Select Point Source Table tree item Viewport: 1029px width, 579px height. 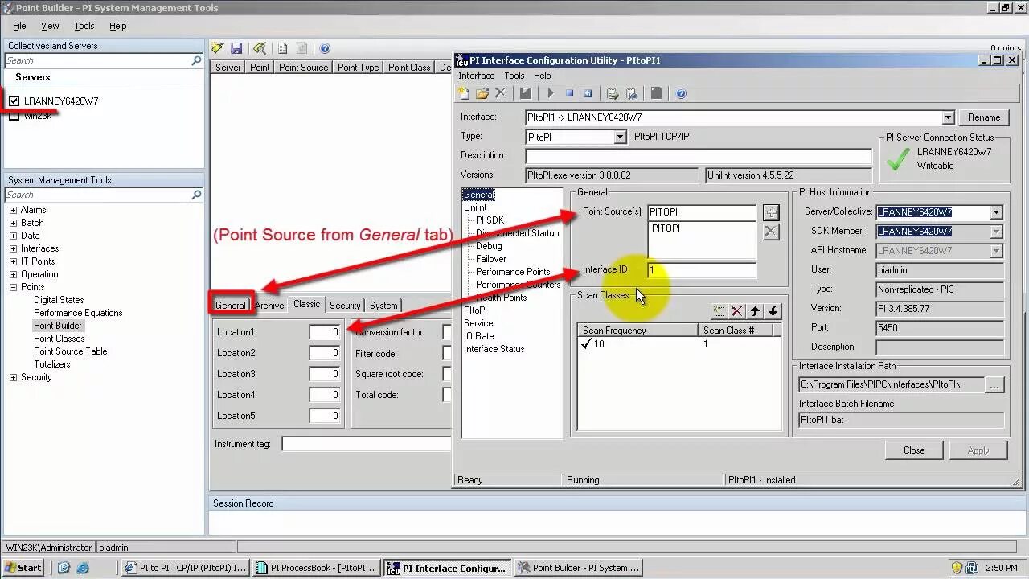pyautogui.click(x=70, y=351)
